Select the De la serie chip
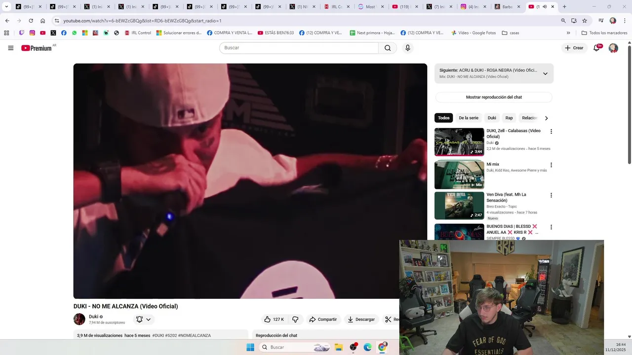Image resolution: width=632 pixels, height=355 pixels. [x=469, y=118]
